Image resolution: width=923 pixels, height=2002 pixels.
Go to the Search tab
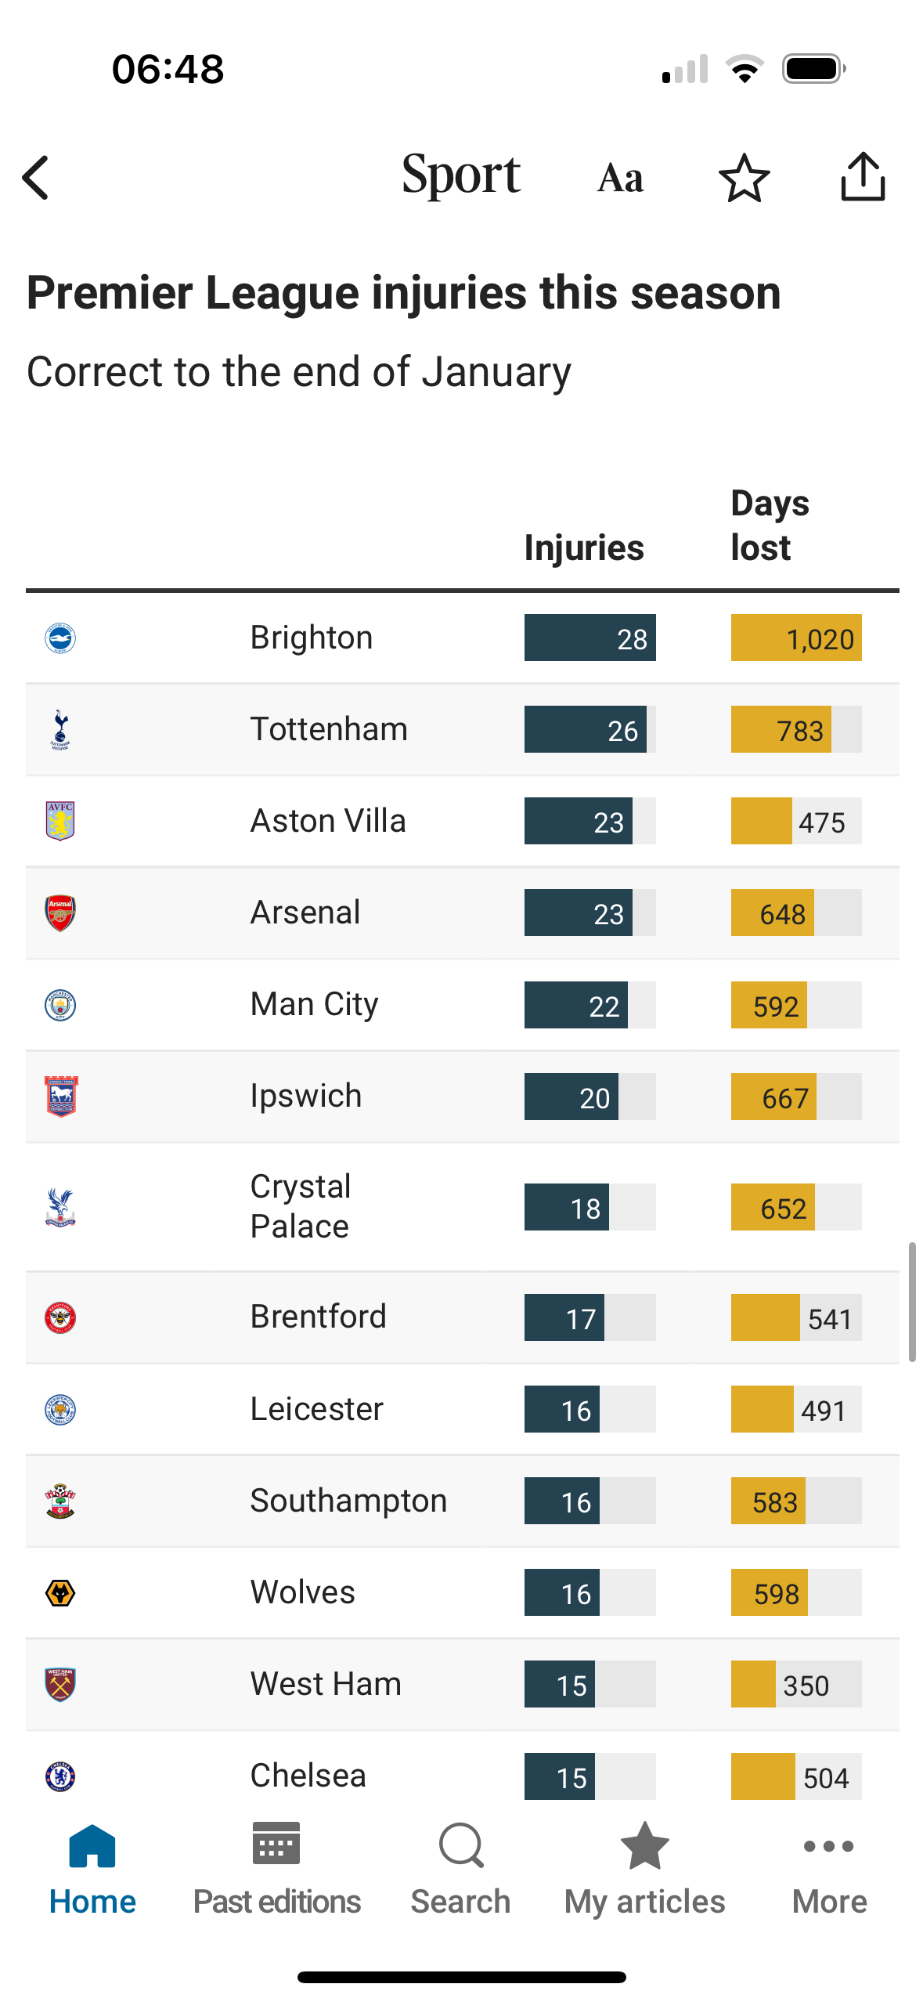click(460, 1870)
